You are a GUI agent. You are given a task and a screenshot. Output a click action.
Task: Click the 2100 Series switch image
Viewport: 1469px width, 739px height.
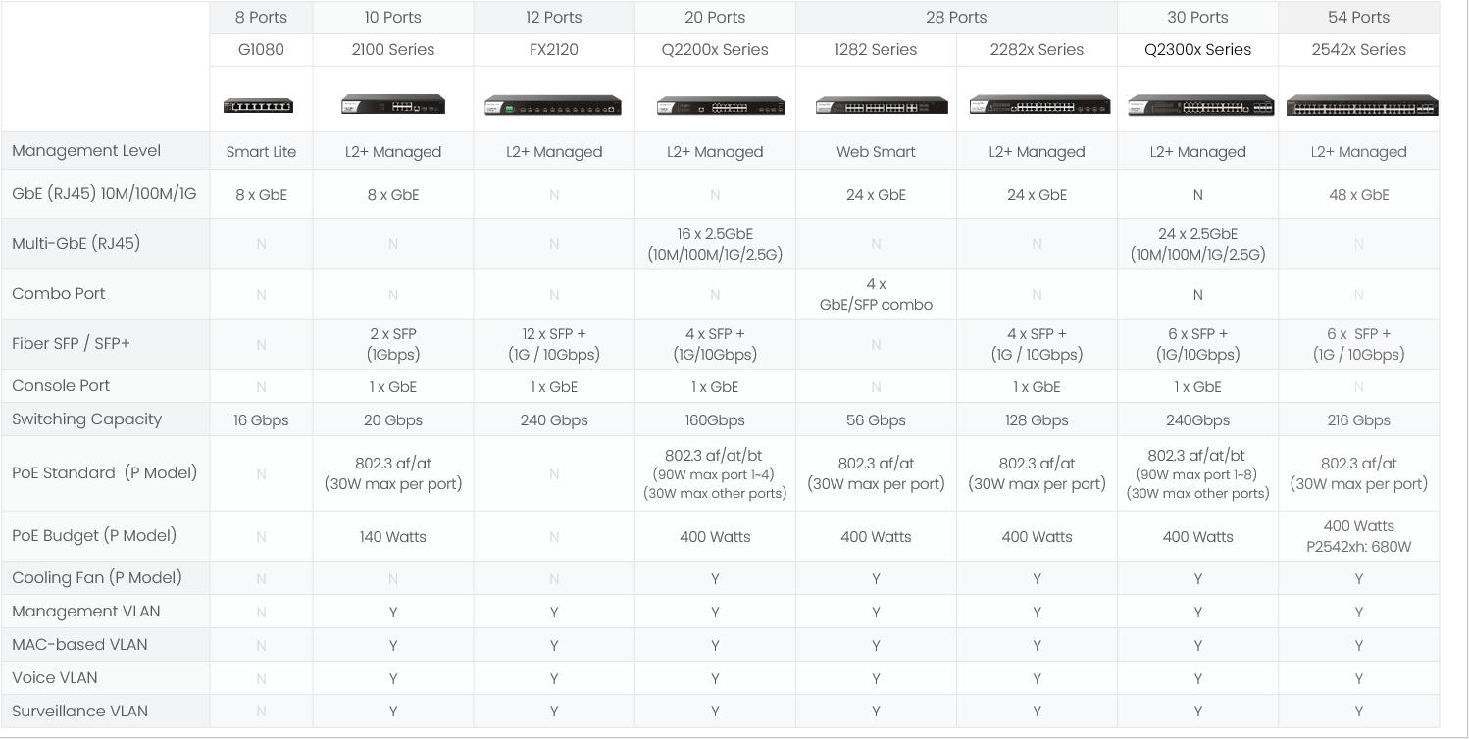pyautogui.click(x=393, y=104)
